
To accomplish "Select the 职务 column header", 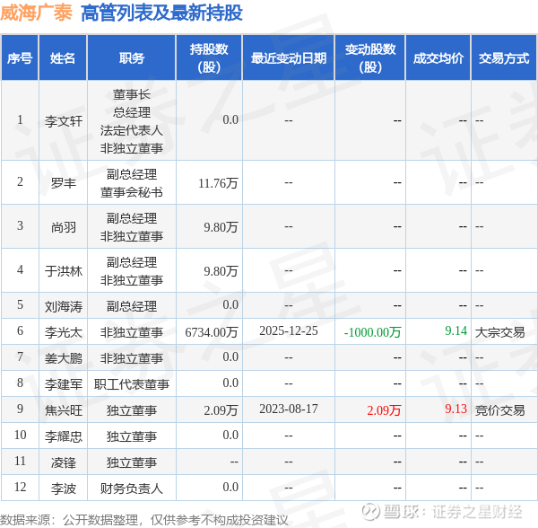I will (x=132, y=58).
